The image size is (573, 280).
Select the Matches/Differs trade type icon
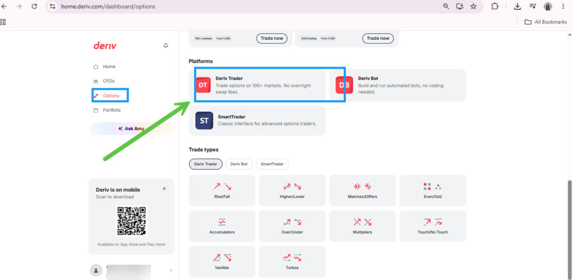pos(363,187)
